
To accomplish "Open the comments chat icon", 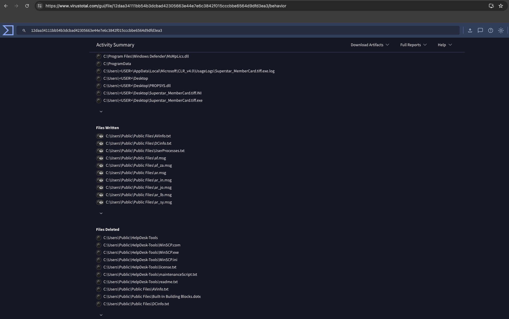I will [480, 30].
